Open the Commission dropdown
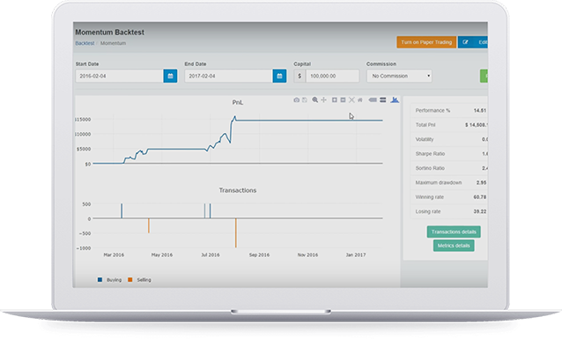 (399, 76)
